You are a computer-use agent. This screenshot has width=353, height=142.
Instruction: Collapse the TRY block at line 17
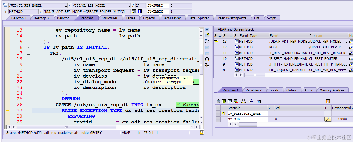click(29, 53)
